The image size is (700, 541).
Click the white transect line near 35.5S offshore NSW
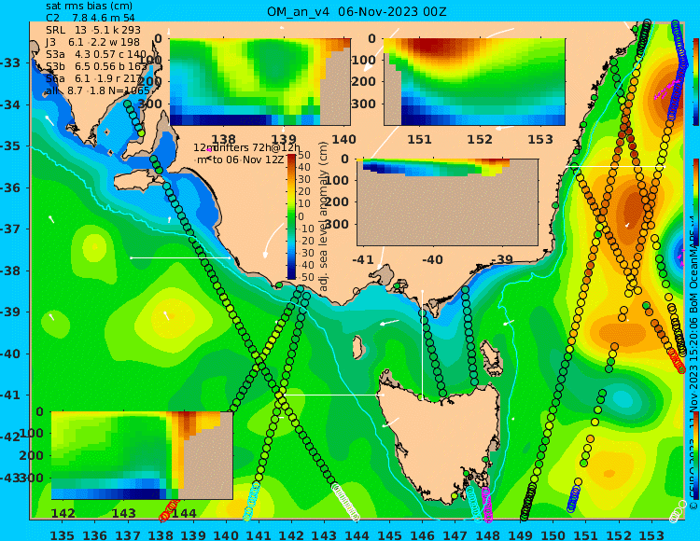615,167
